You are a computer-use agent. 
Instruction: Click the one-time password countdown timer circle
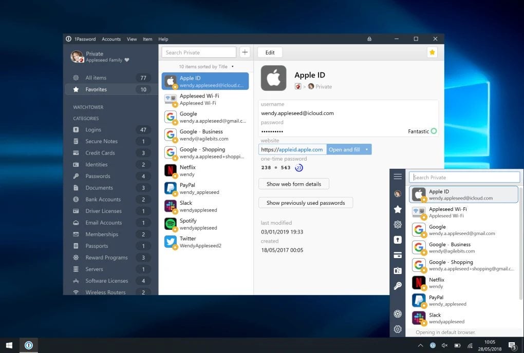click(x=299, y=168)
